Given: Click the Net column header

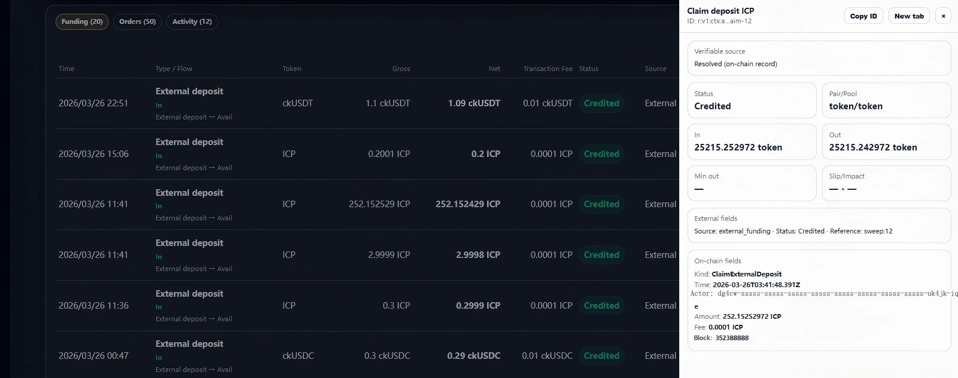Looking at the screenshot, I should pyautogui.click(x=494, y=69).
